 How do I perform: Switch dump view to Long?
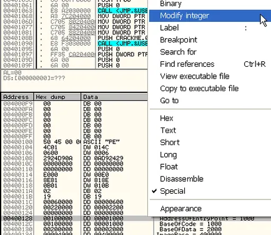tap(210, 154)
